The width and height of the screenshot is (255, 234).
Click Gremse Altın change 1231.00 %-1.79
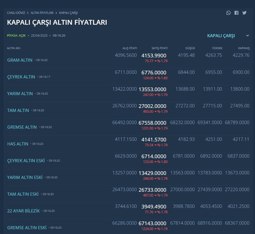click(x=154, y=128)
